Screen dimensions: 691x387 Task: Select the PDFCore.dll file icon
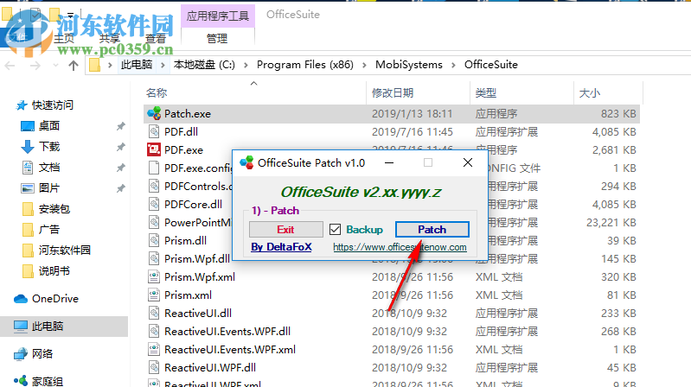pos(154,204)
